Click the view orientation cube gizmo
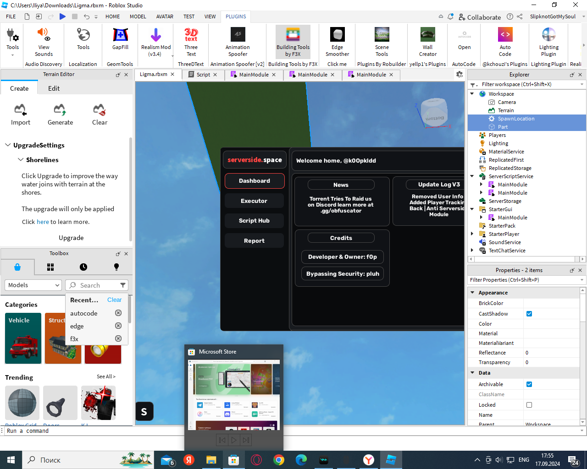The height and width of the screenshot is (469, 587). coord(433,112)
